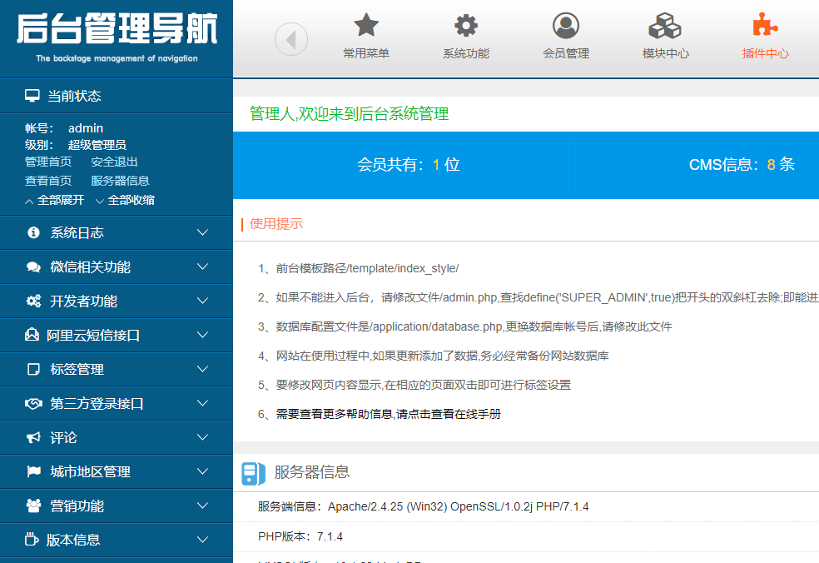The width and height of the screenshot is (819, 563).
Task: Click the left arrow scroll circle button
Action: point(291,39)
